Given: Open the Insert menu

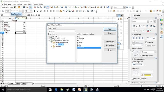Looking at the screenshot, I should click(x=14, y=4).
